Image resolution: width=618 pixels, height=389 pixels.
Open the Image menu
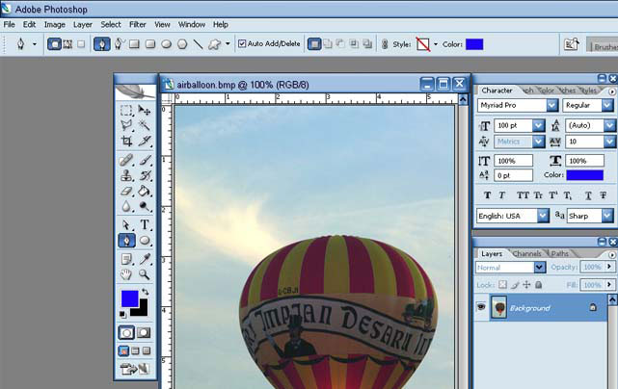coord(55,24)
